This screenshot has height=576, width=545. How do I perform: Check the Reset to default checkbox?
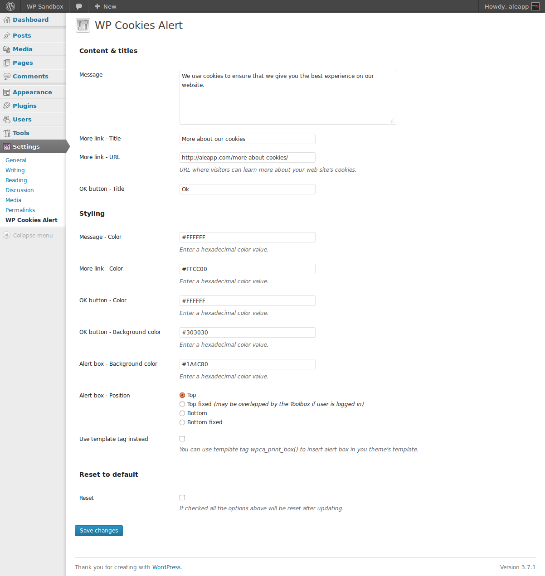182,498
